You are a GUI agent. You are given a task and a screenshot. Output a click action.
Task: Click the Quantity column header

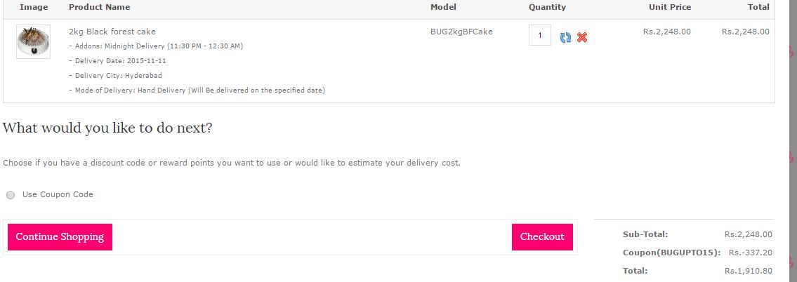tap(548, 7)
